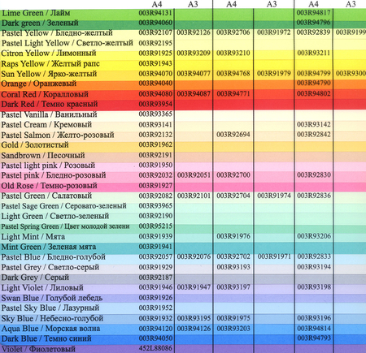Select product code 003R94131
The width and height of the screenshot is (366, 353).
155,13
